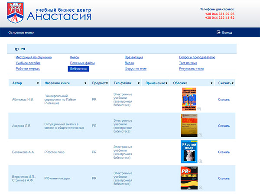Click the exit icon beside Выход
Screen dimensions: 260x195
[x=218, y=32]
